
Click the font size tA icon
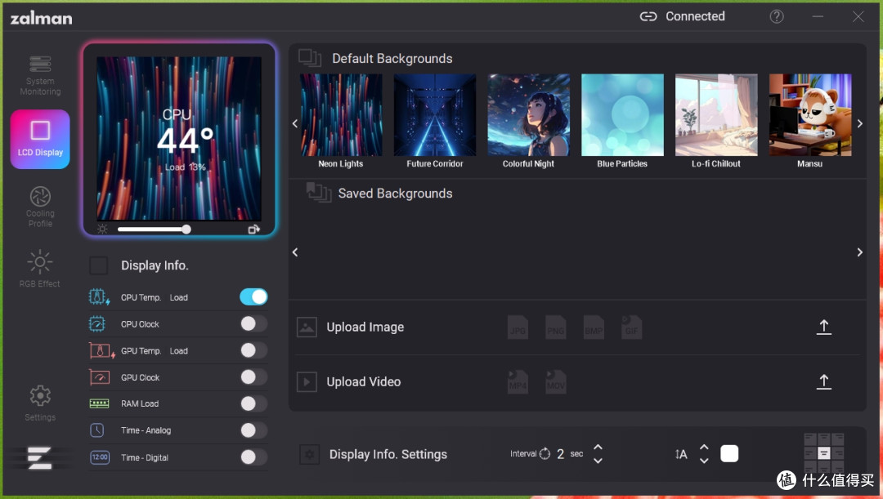coord(681,454)
